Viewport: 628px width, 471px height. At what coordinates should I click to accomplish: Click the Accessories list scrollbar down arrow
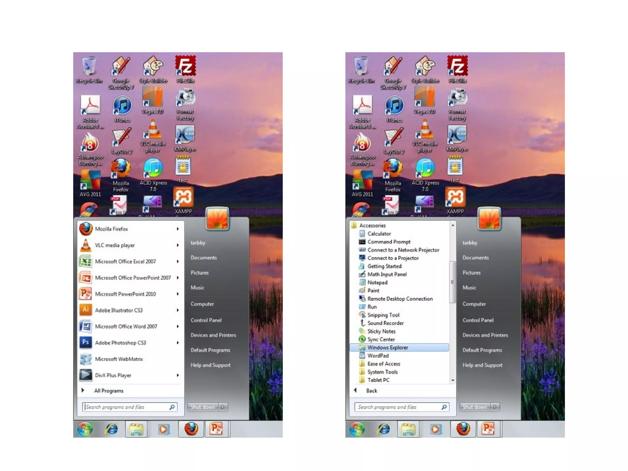point(453,380)
